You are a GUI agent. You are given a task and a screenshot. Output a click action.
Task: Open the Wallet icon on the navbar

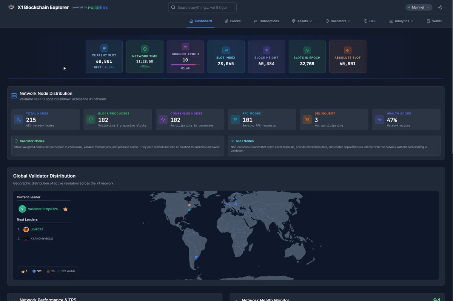(428, 21)
